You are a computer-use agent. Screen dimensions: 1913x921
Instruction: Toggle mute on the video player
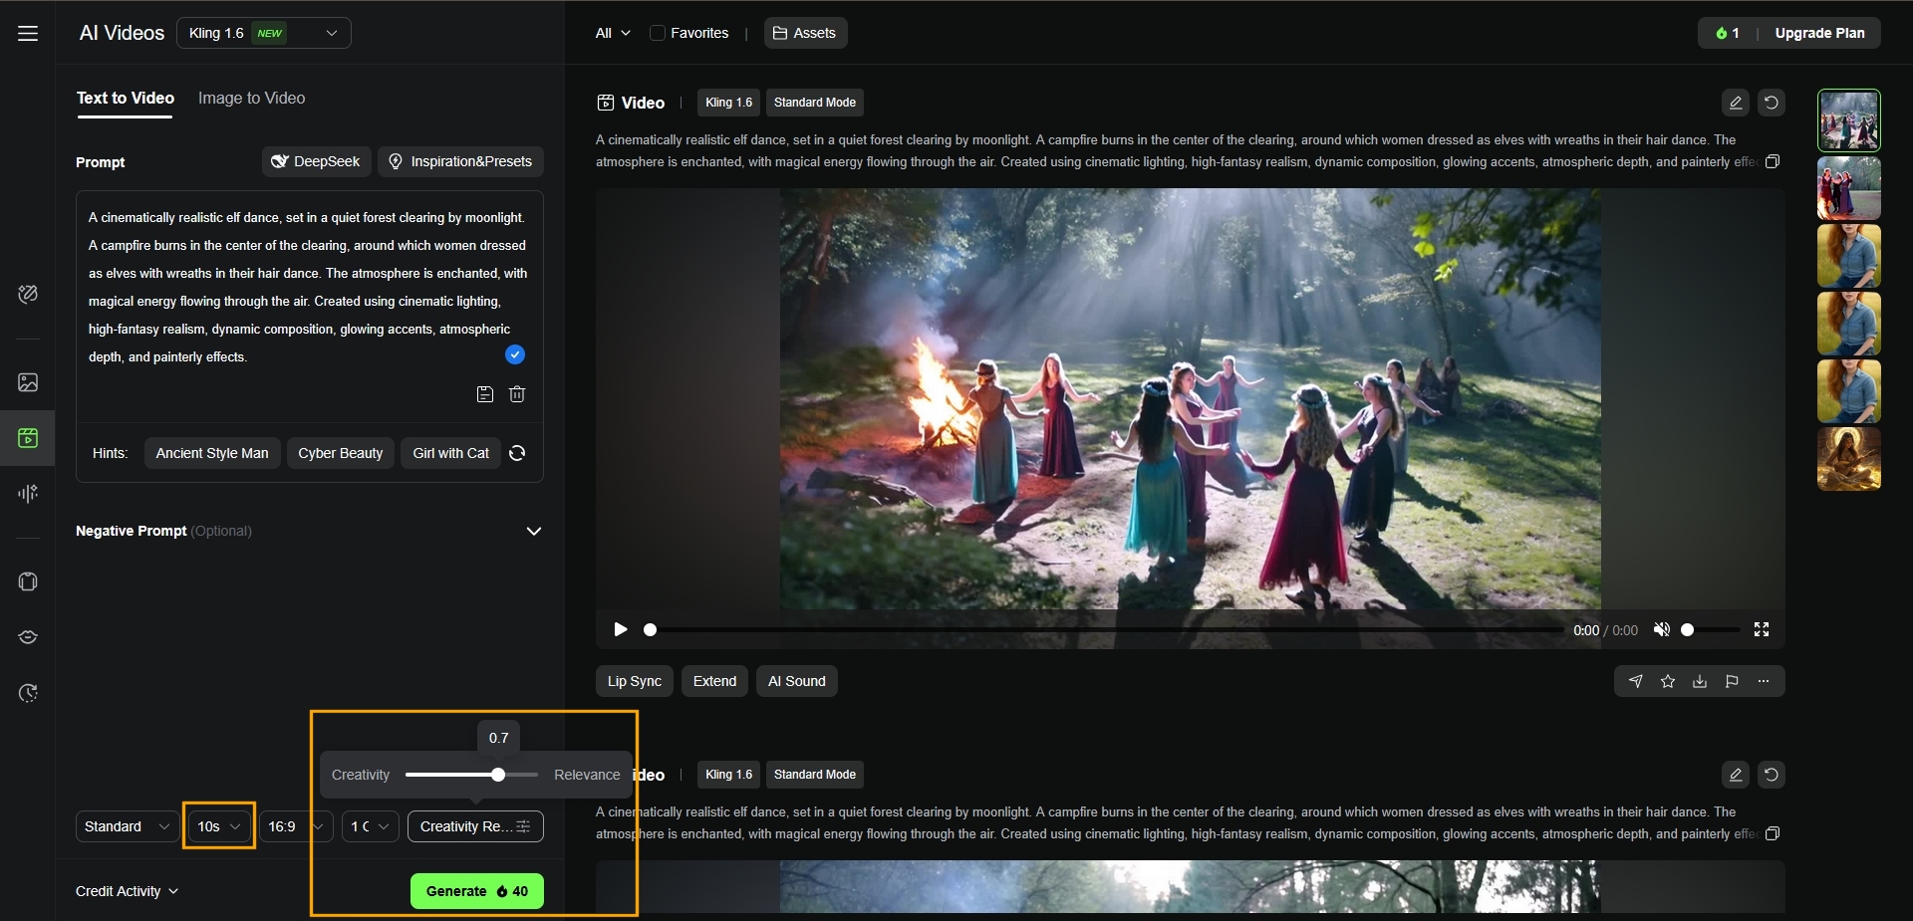coord(1662,629)
